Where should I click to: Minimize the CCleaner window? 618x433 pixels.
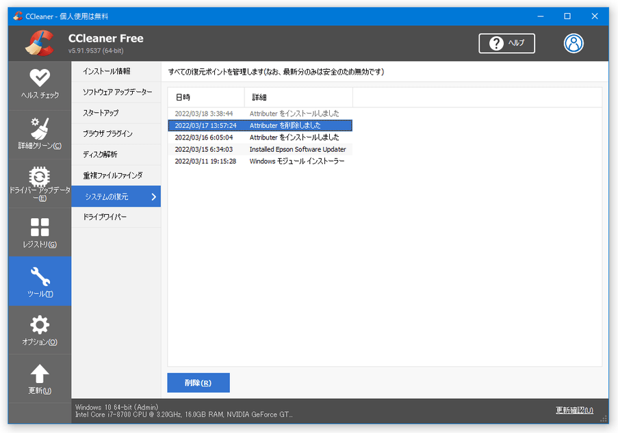pyautogui.click(x=541, y=16)
